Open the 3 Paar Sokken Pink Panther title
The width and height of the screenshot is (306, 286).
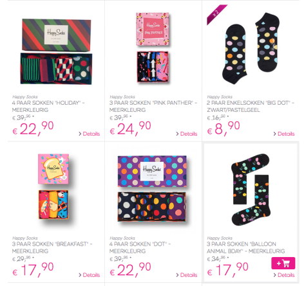click(x=153, y=107)
